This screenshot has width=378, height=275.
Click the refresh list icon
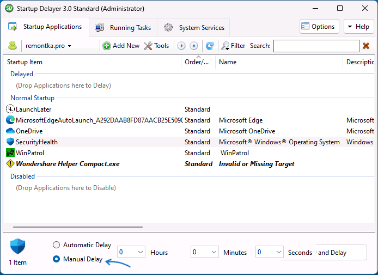[x=209, y=46]
